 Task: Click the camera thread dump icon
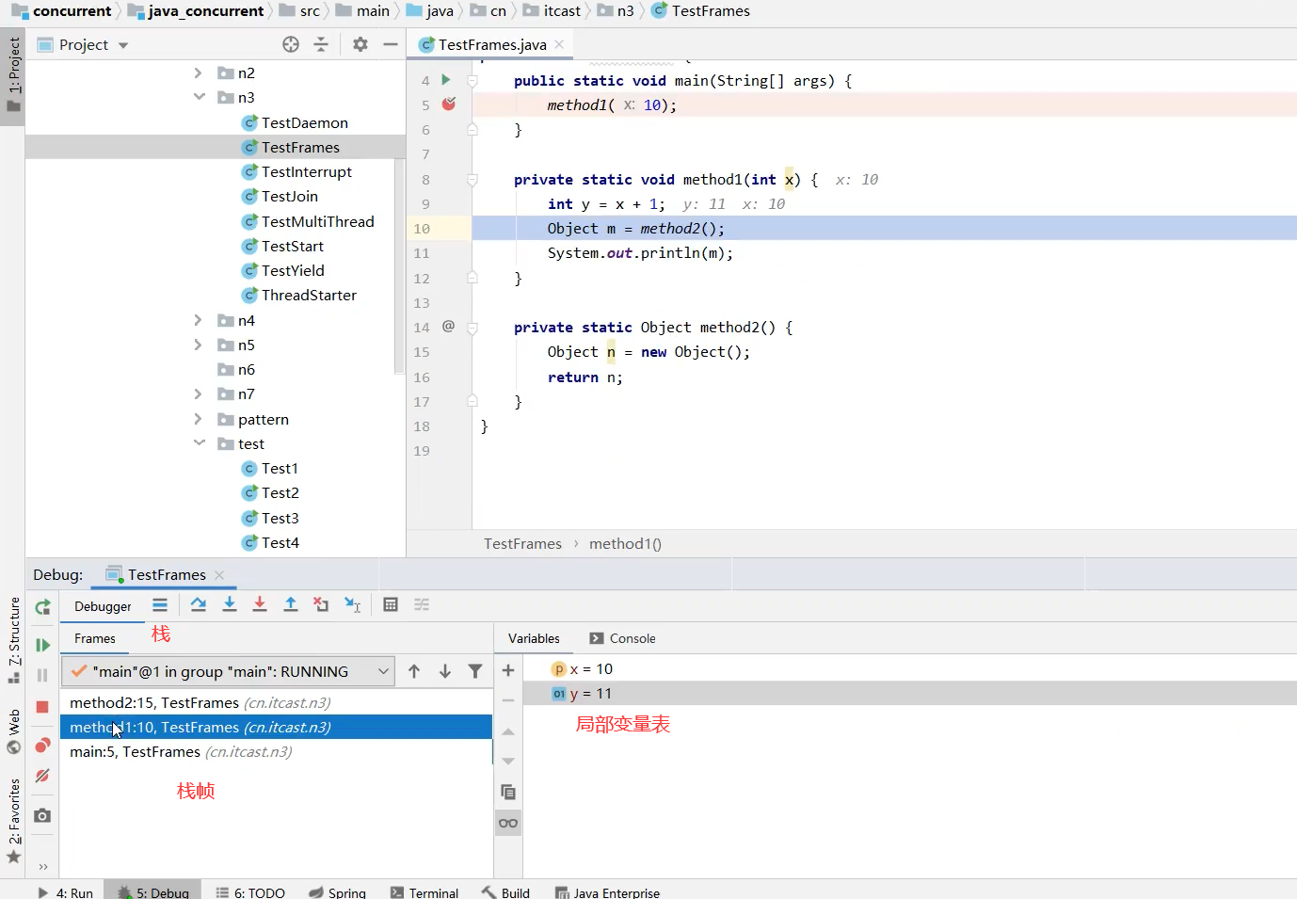[x=42, y=815]
